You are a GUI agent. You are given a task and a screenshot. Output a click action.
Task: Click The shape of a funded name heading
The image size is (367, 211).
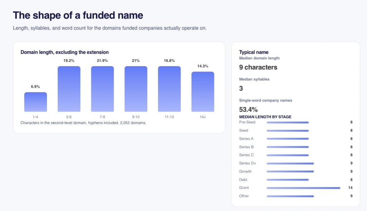[x=78, y=15]
